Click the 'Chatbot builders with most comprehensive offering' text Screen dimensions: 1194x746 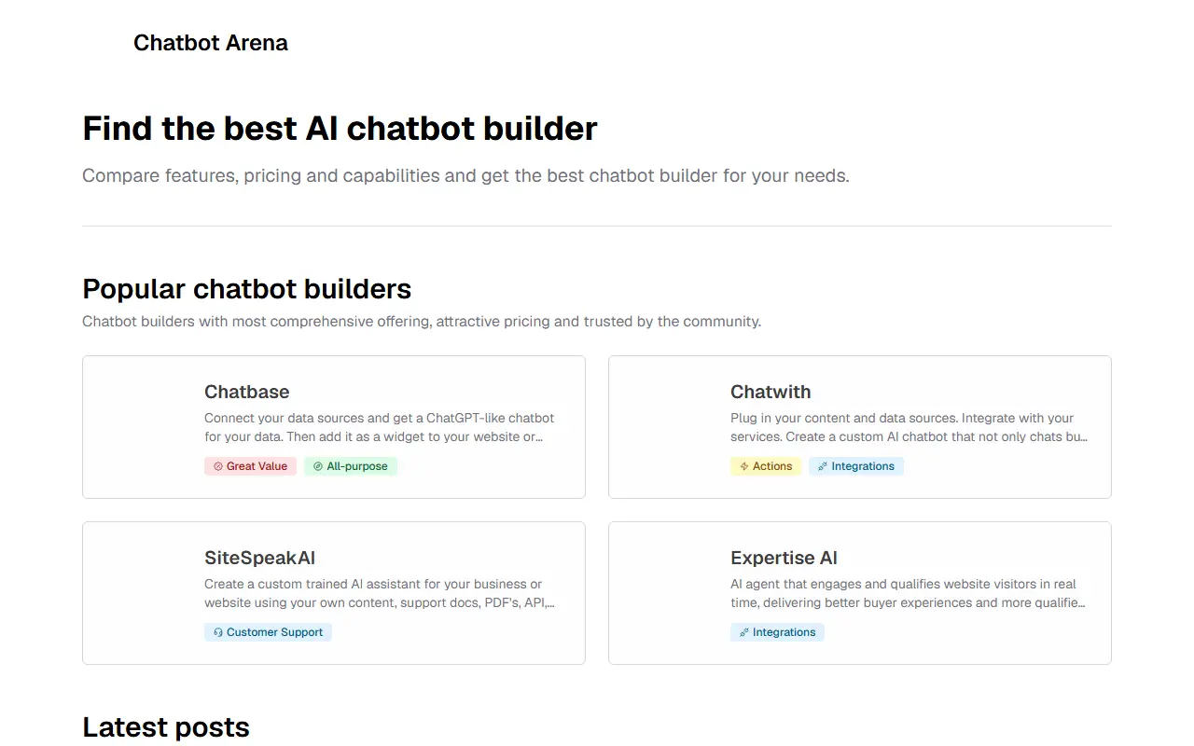[422, 322]
